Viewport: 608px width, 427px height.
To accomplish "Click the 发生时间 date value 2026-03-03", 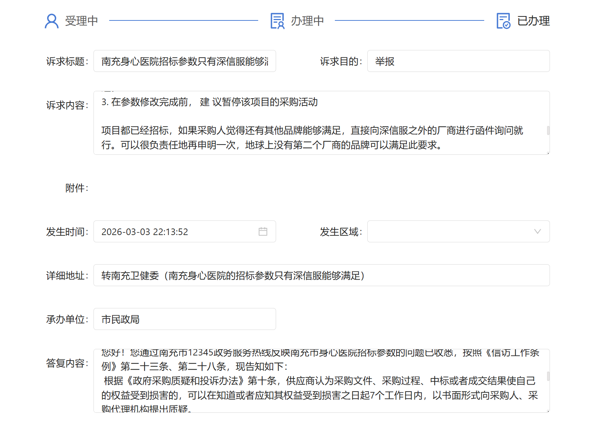I will [145, 232].
